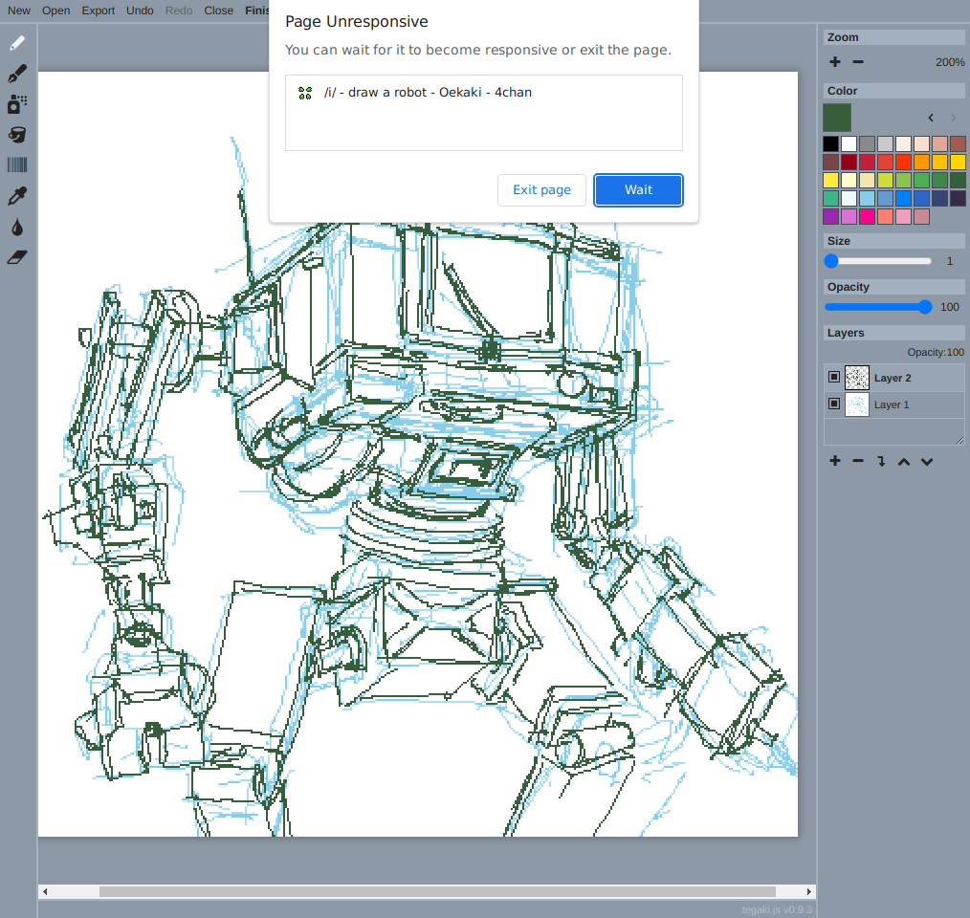Screen dimensions: 970x918
Task: Delete the selected layer
Action: [x=858, y=461]
